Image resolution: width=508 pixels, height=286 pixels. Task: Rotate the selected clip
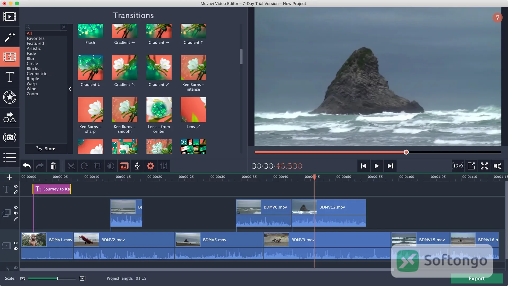pos(84,166)
